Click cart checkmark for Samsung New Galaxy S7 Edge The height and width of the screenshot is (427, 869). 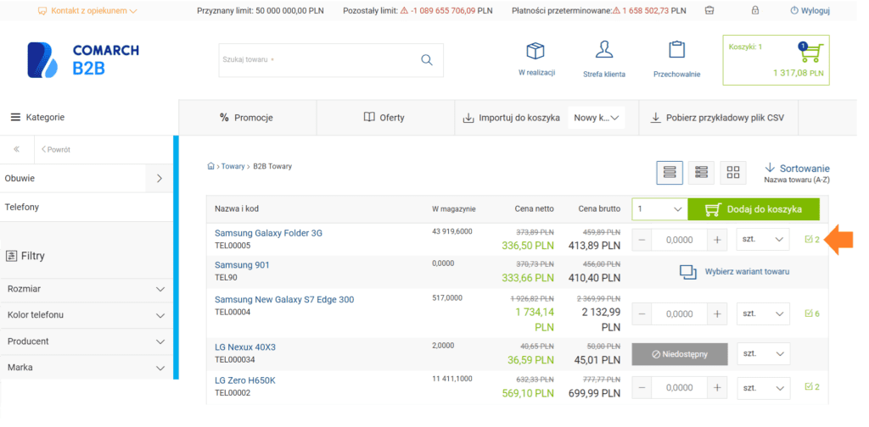coord(812,313)
